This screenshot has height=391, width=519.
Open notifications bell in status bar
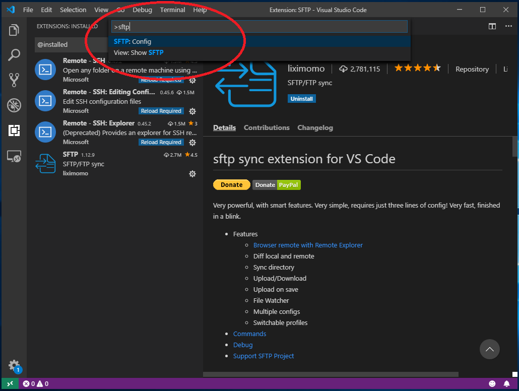(x=506, y=384)
